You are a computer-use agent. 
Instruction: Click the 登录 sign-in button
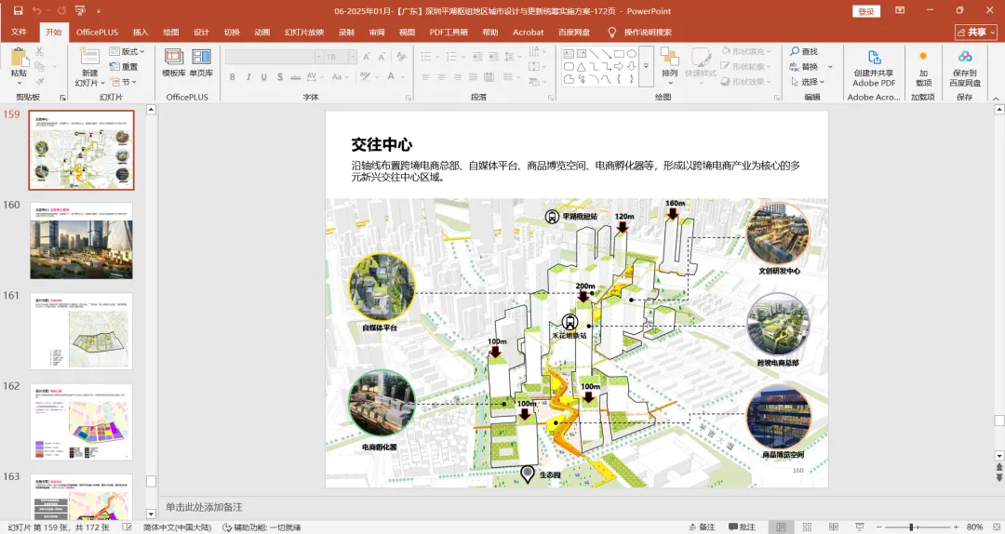[x=866, y=11]
